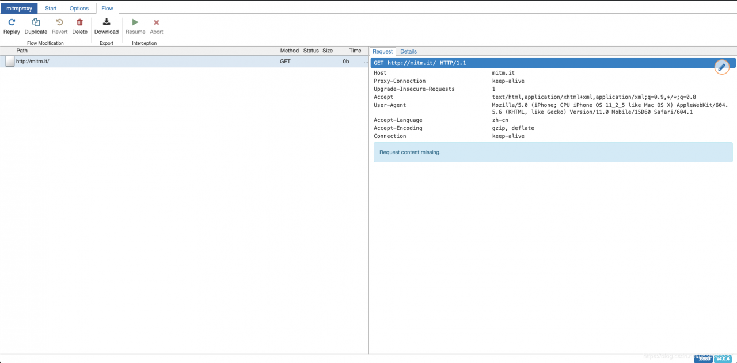This screenshot has height=363, width=737.
Task: Click the Proxy-Connection header name
Action: (x=400, y=81)
